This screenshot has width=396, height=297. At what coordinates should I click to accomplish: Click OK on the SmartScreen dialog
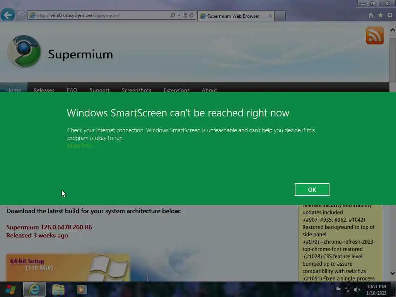click(312, 189)
